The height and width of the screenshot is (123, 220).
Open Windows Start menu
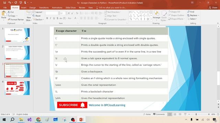click(x=4, y=120)
